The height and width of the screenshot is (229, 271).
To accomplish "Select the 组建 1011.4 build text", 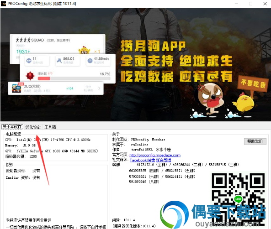I will click(x=123, y=220).
